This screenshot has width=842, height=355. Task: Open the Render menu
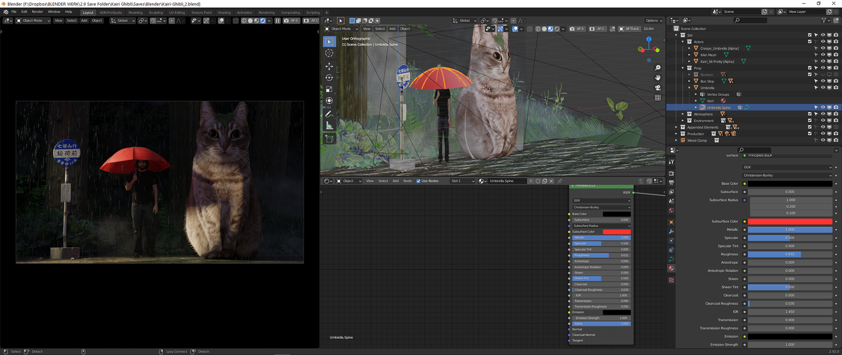(37, 12)
